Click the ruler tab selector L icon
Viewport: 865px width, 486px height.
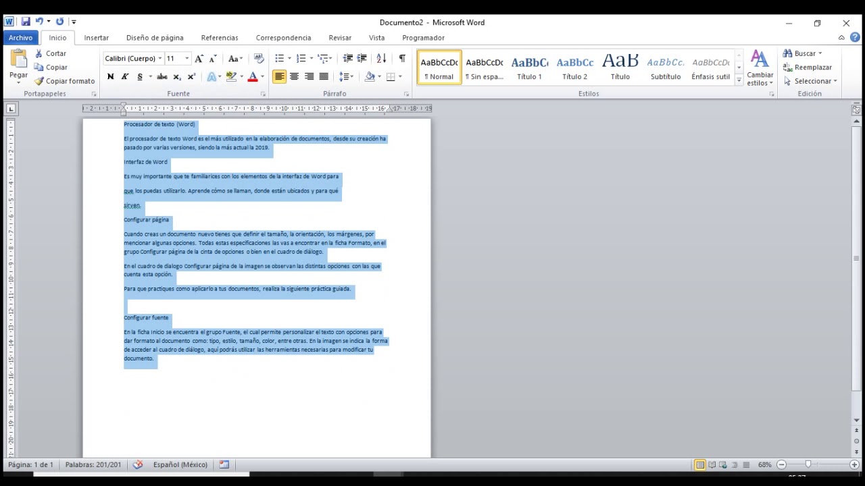click(10, 108)
